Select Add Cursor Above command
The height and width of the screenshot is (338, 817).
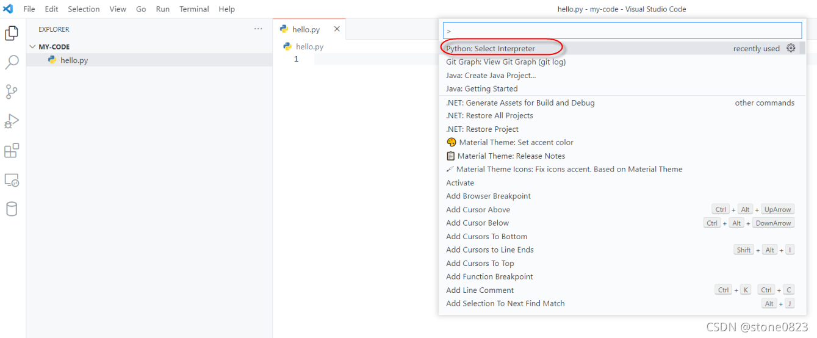(x=622, y=209)
